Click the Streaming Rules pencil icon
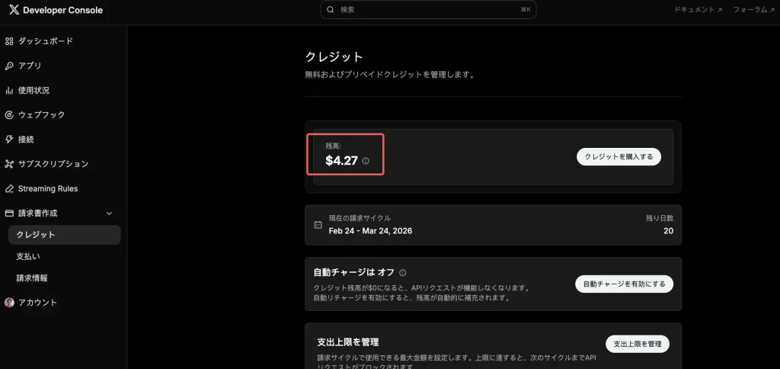The width and height of the screenshot is (780, 369). coord(9,189)
